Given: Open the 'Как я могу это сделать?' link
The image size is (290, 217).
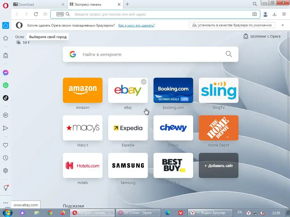Looking at the screenshot, I should pyautogui.click(x=137, y=25).
